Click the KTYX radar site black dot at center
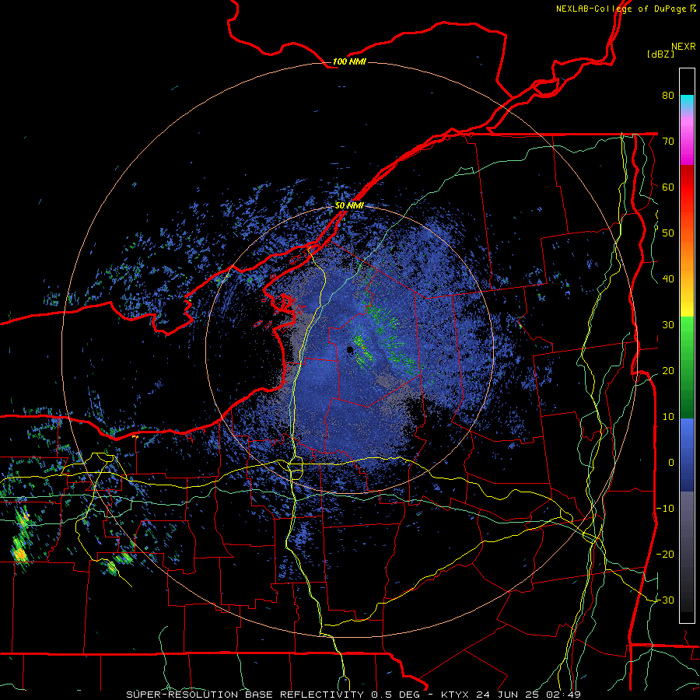Image resolution: width=700 pixels, height=700 pixels. tap(350, 349)
